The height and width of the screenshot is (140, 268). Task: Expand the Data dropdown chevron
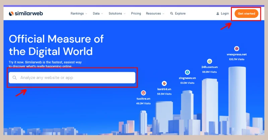[x=102, y=14]
